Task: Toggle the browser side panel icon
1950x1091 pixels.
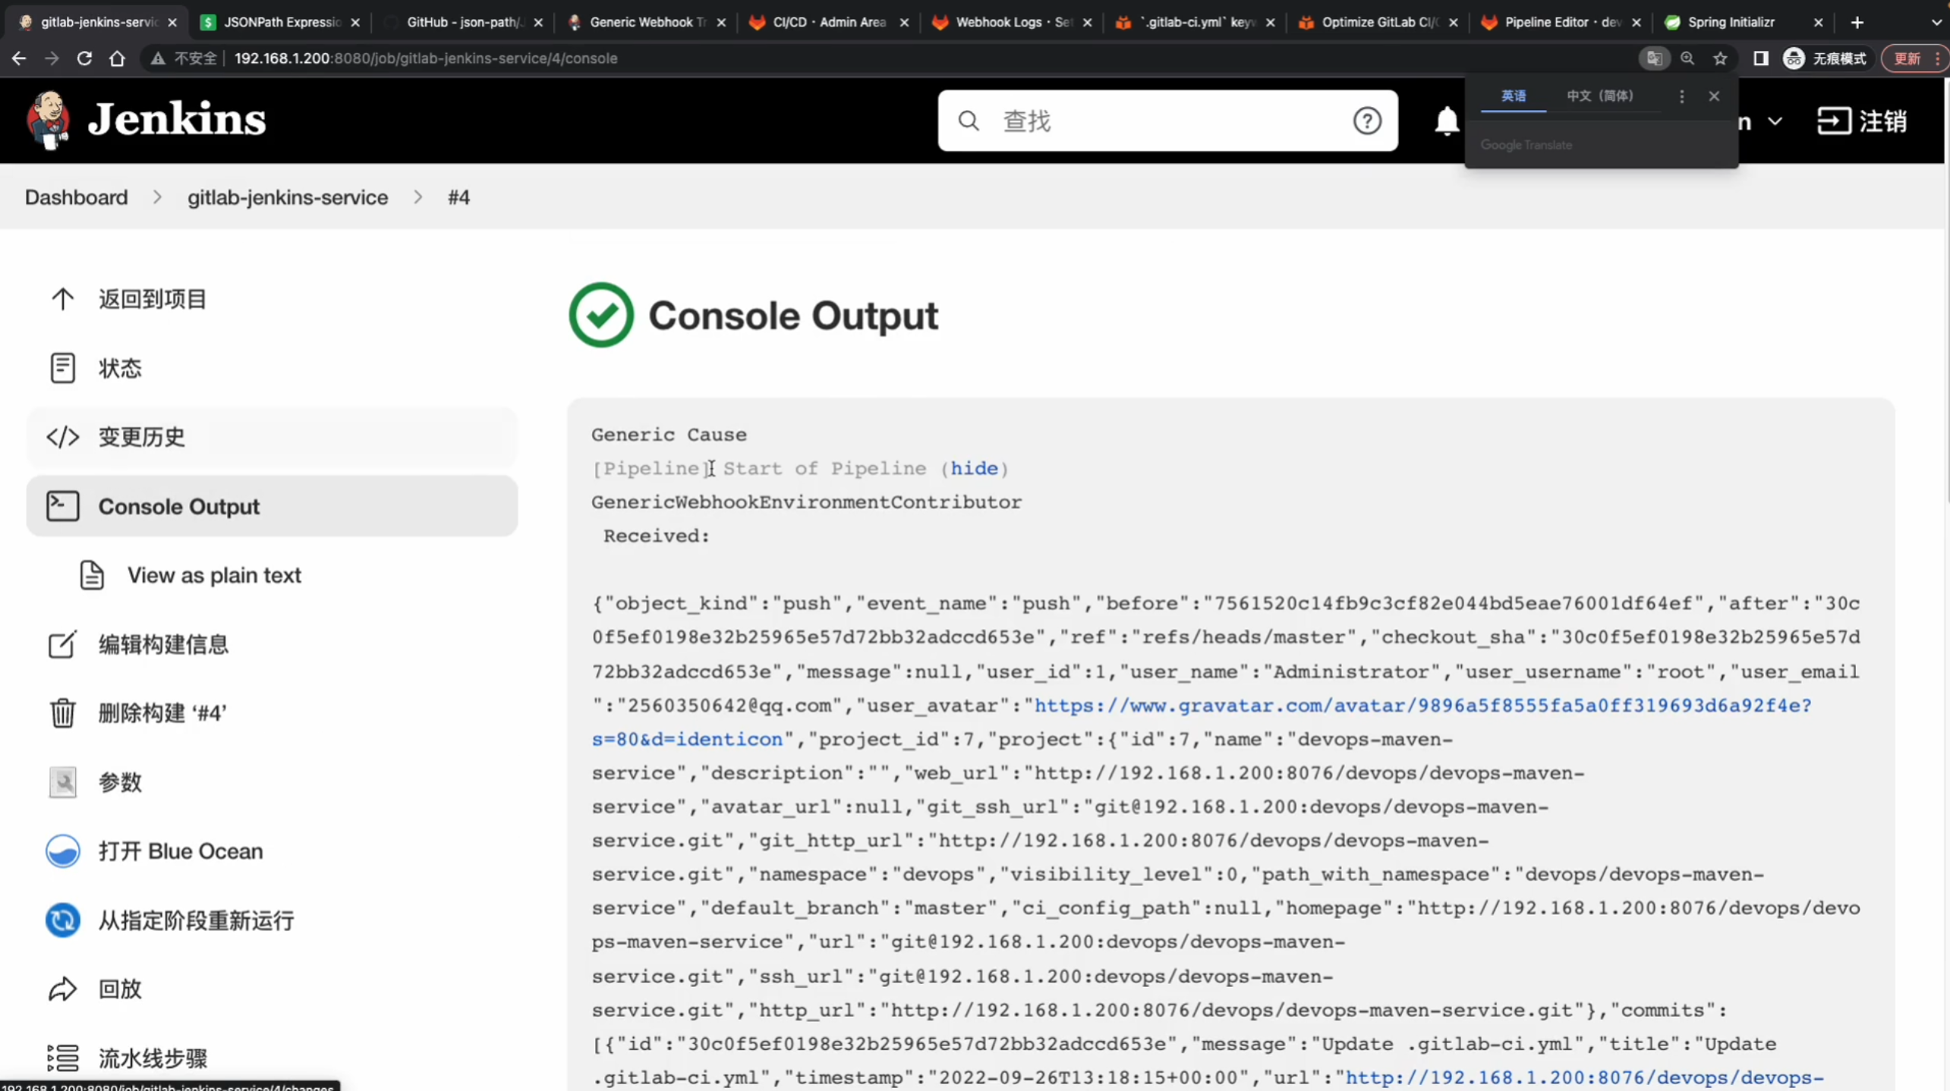Action: click(x=1761, y=58)
